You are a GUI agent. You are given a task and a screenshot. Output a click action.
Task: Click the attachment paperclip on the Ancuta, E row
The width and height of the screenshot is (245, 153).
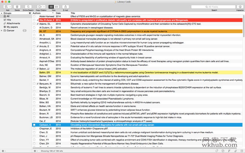pyautogui.click(x=38, y=47)
